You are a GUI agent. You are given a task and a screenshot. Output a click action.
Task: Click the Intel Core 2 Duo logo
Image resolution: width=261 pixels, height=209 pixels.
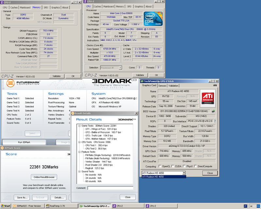point(153,19)
